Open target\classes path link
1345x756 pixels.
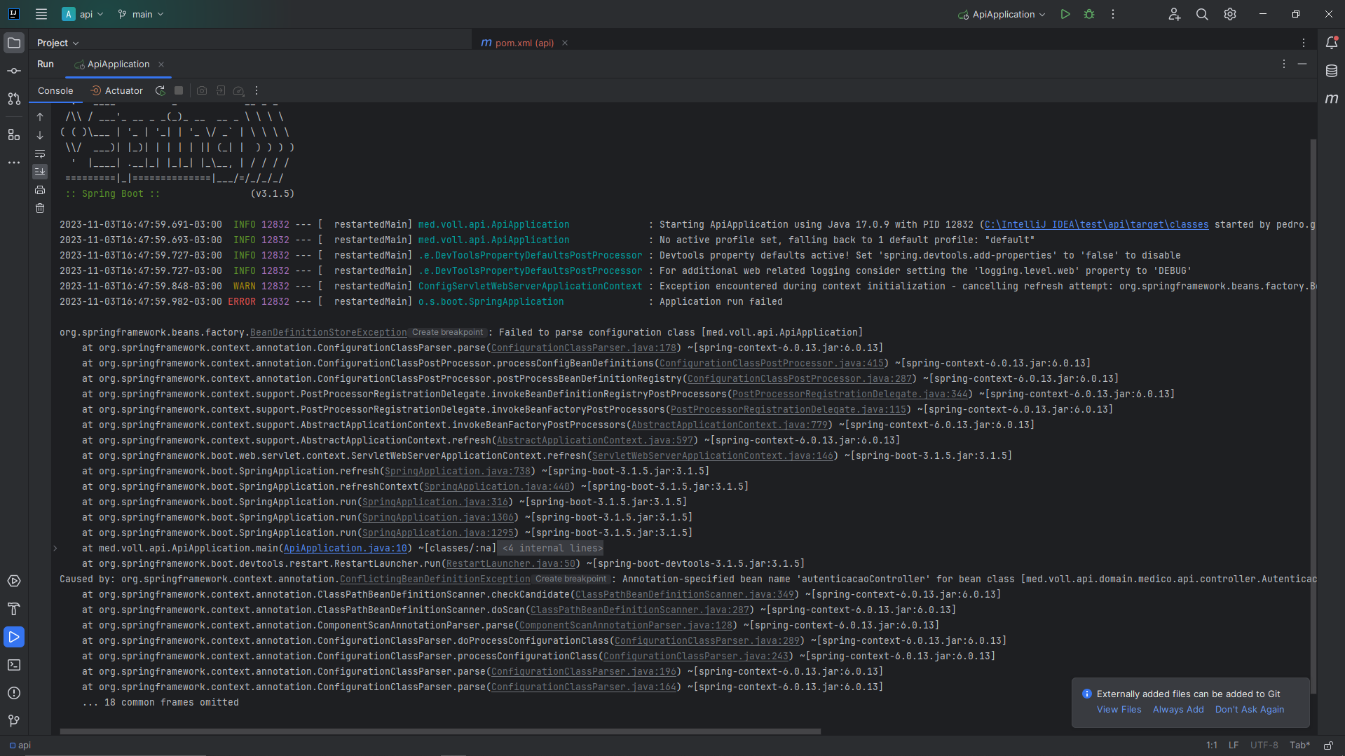click(x=1096, y=224)
